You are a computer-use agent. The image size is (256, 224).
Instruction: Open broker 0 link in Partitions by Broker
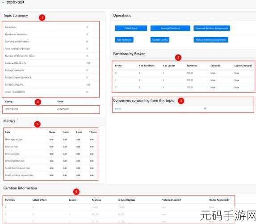(116, 73)
